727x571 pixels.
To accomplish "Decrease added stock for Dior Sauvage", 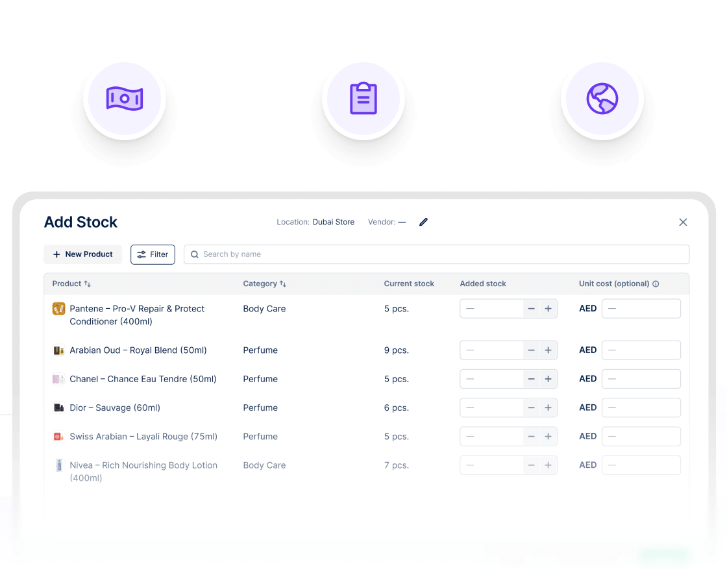I will [x=532, y=408].
